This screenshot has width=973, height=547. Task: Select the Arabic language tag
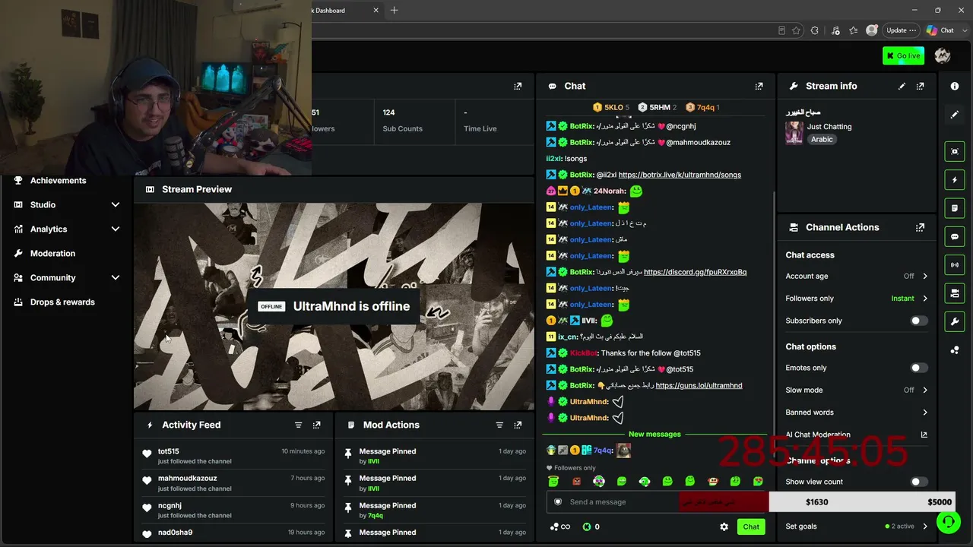pyautogui.click(x=822, y=140)
